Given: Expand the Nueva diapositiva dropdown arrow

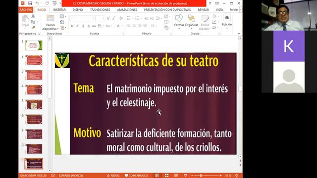Looking at the screenshot, I should point(58,29).
